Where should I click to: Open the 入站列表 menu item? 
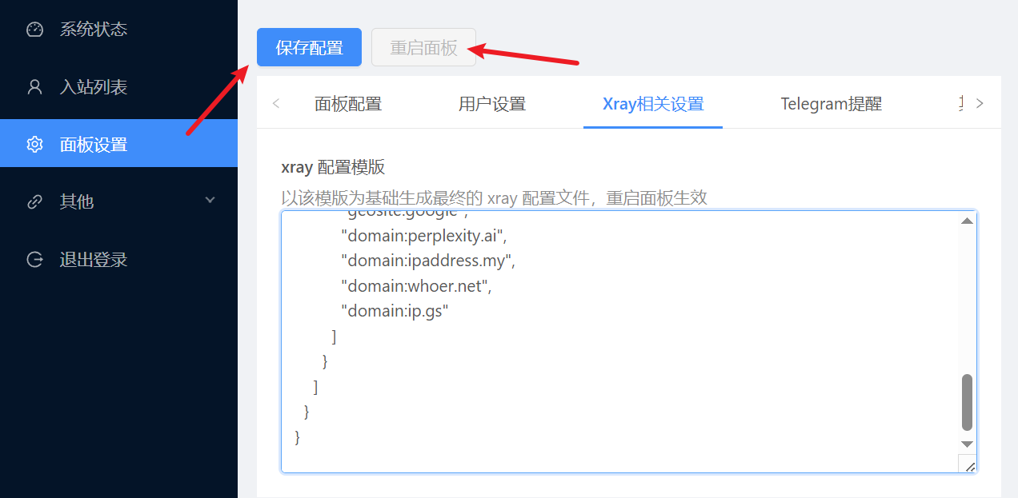point(94,87)
